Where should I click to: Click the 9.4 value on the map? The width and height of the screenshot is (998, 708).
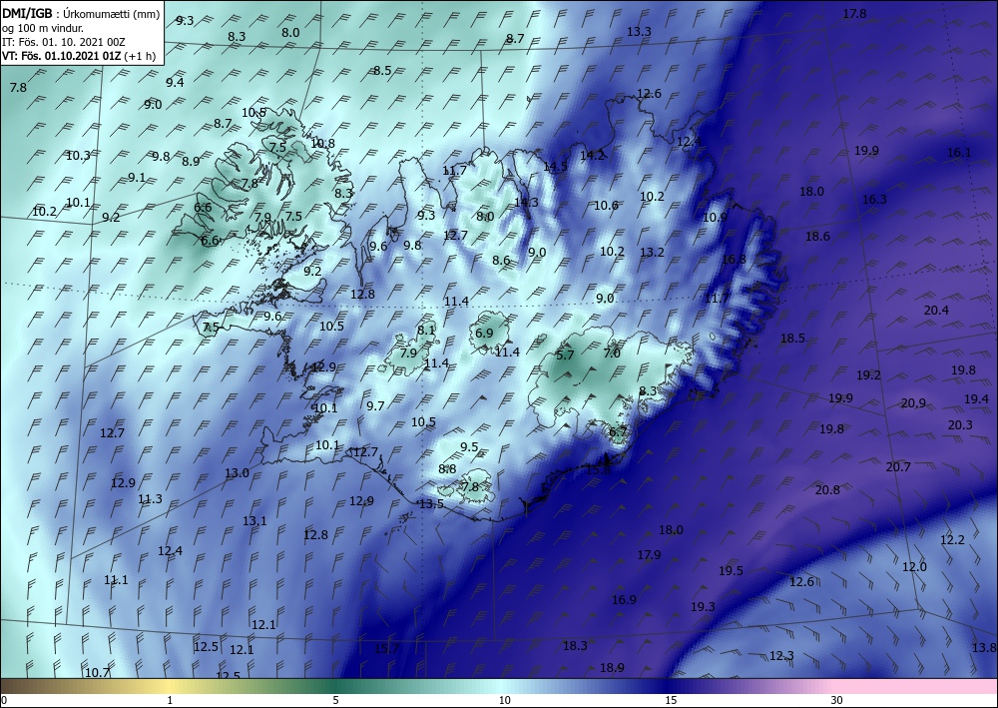pyautogui.click(x=175, y=82)
